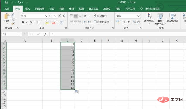Open the alignment settings dialog launcher

tap(113, 28)
